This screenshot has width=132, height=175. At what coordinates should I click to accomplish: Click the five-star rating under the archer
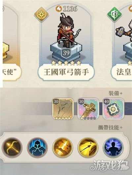[x=66, y=63]
